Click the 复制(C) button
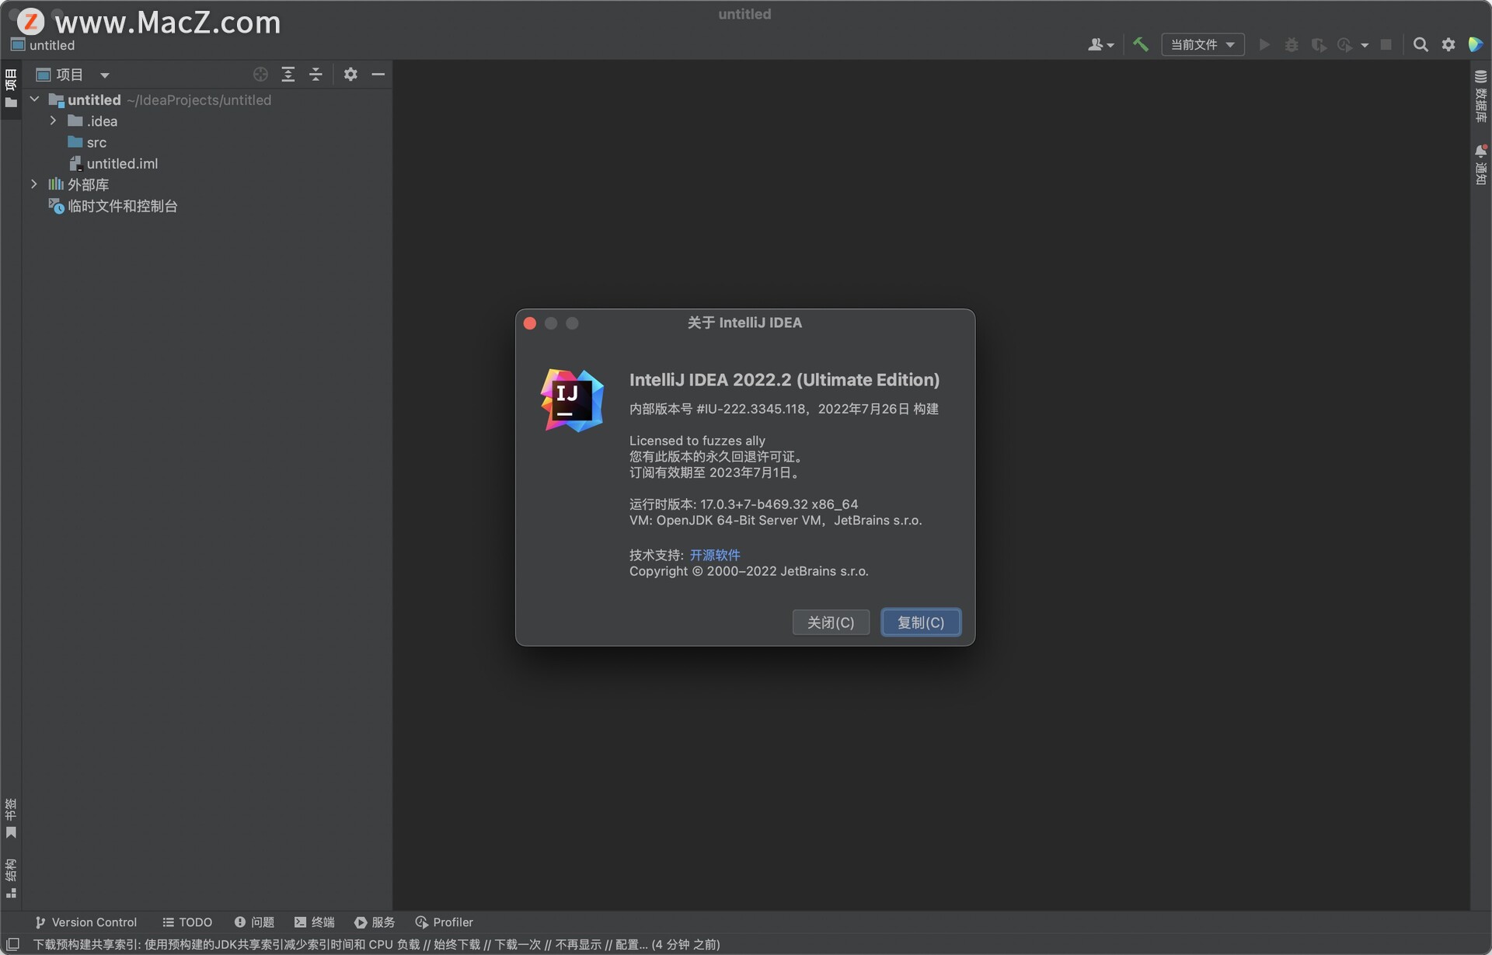The image size is (1492, 955). [x=920, y=622]
